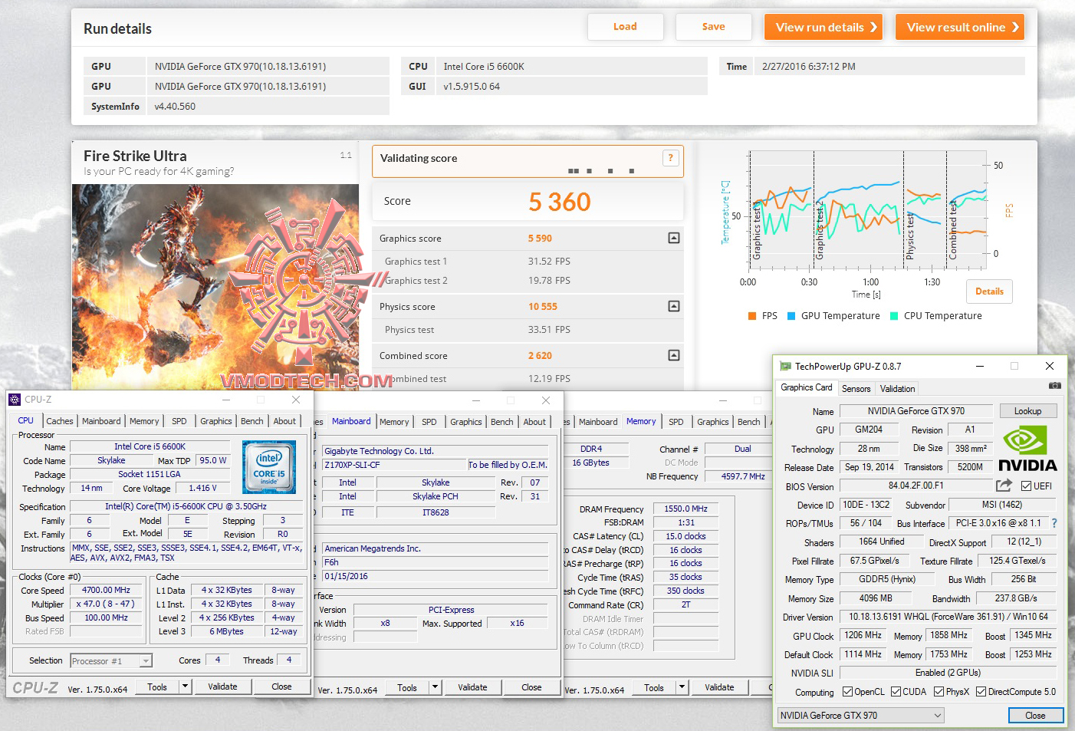Toggle the UEFI checkbox in GPU-Z
1075x731 pixels.
[x=1027, y=486]
